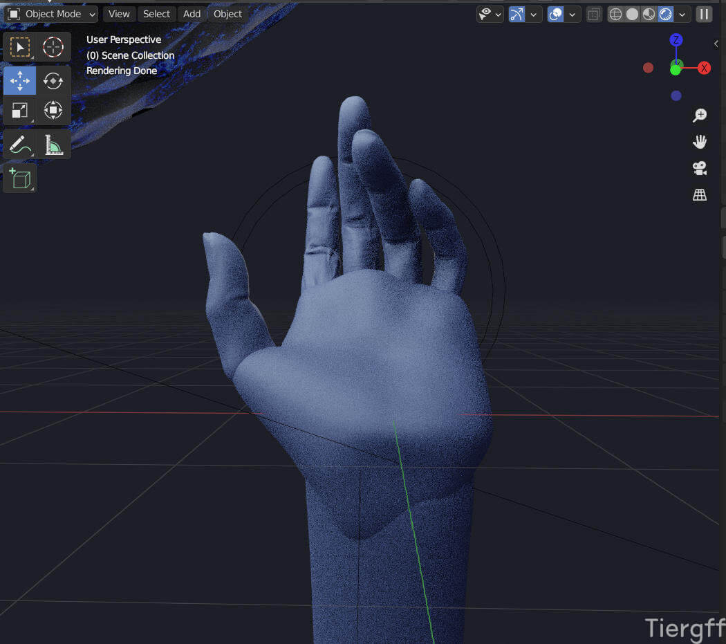726x644 pixels.
Task: Activate the 3D Cursor tool
Action: 53,47
